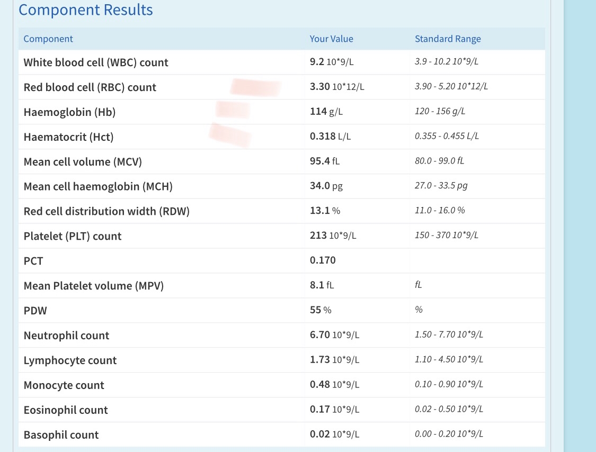Image resolution: width=596 pixels, height=452 pixels.
Task: Click the Mean cell haemoglobin (MCH) label
Action: pos(98,186)
